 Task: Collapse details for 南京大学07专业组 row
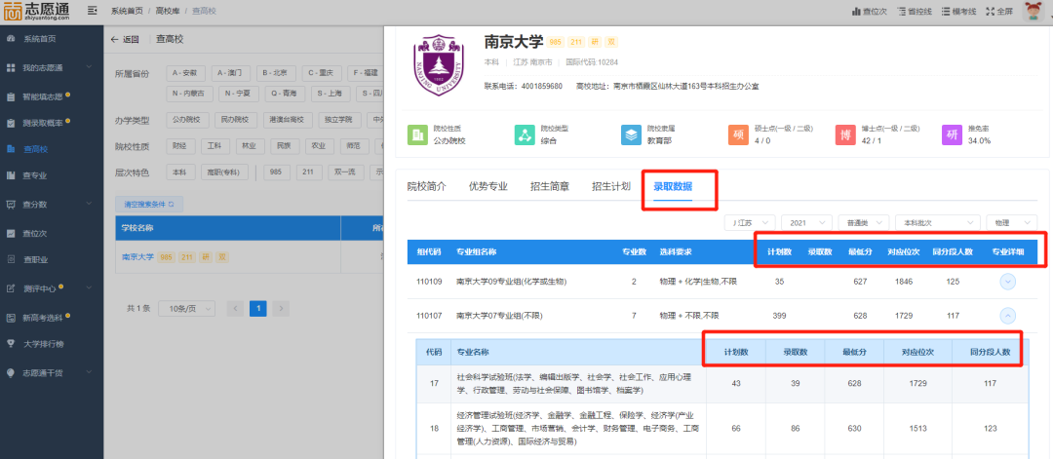1008,315
